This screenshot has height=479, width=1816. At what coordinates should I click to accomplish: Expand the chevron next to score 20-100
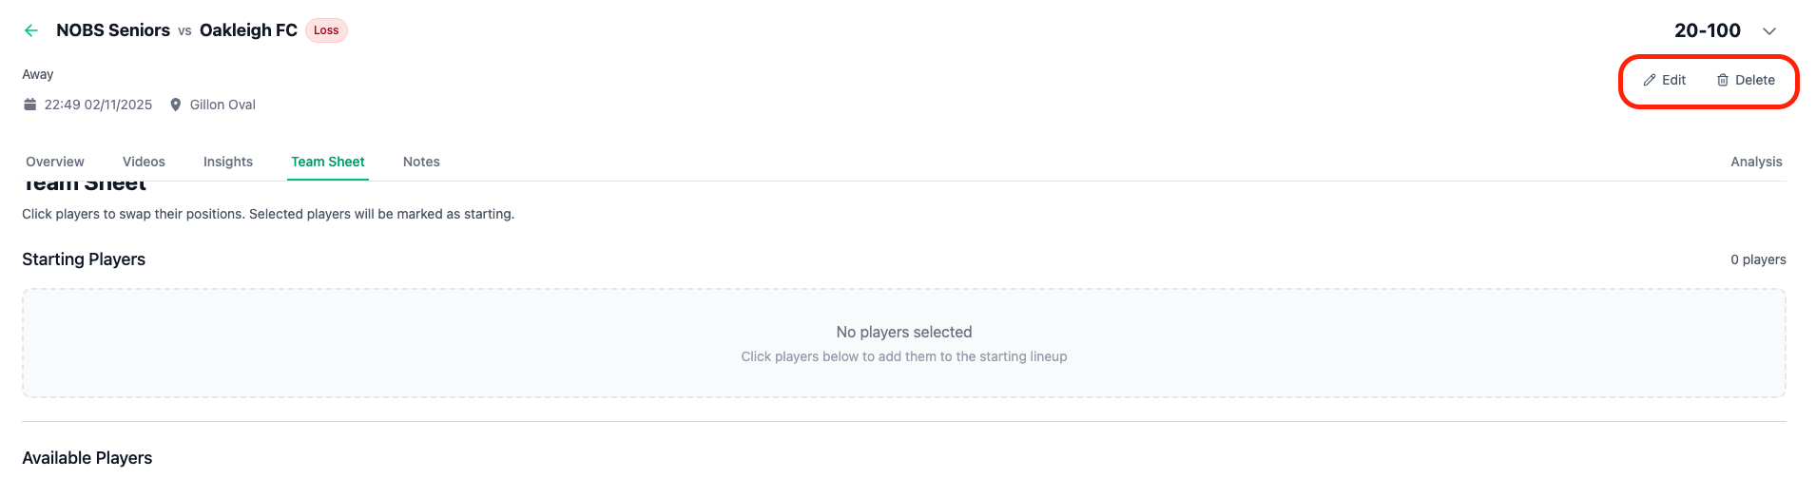click(x=1768, y=31)
